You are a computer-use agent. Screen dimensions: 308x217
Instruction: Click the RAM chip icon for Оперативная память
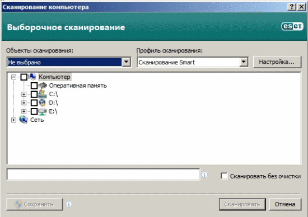click(43, 86)
